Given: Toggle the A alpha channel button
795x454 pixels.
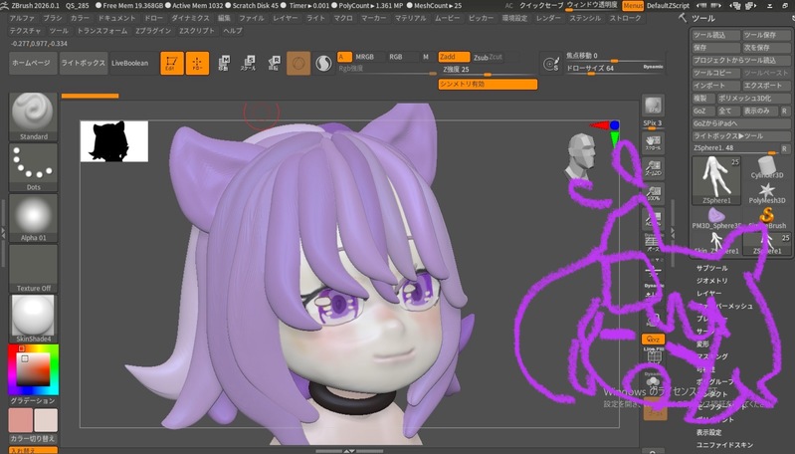Looking at the screenshot, I should tap(344, 57).
